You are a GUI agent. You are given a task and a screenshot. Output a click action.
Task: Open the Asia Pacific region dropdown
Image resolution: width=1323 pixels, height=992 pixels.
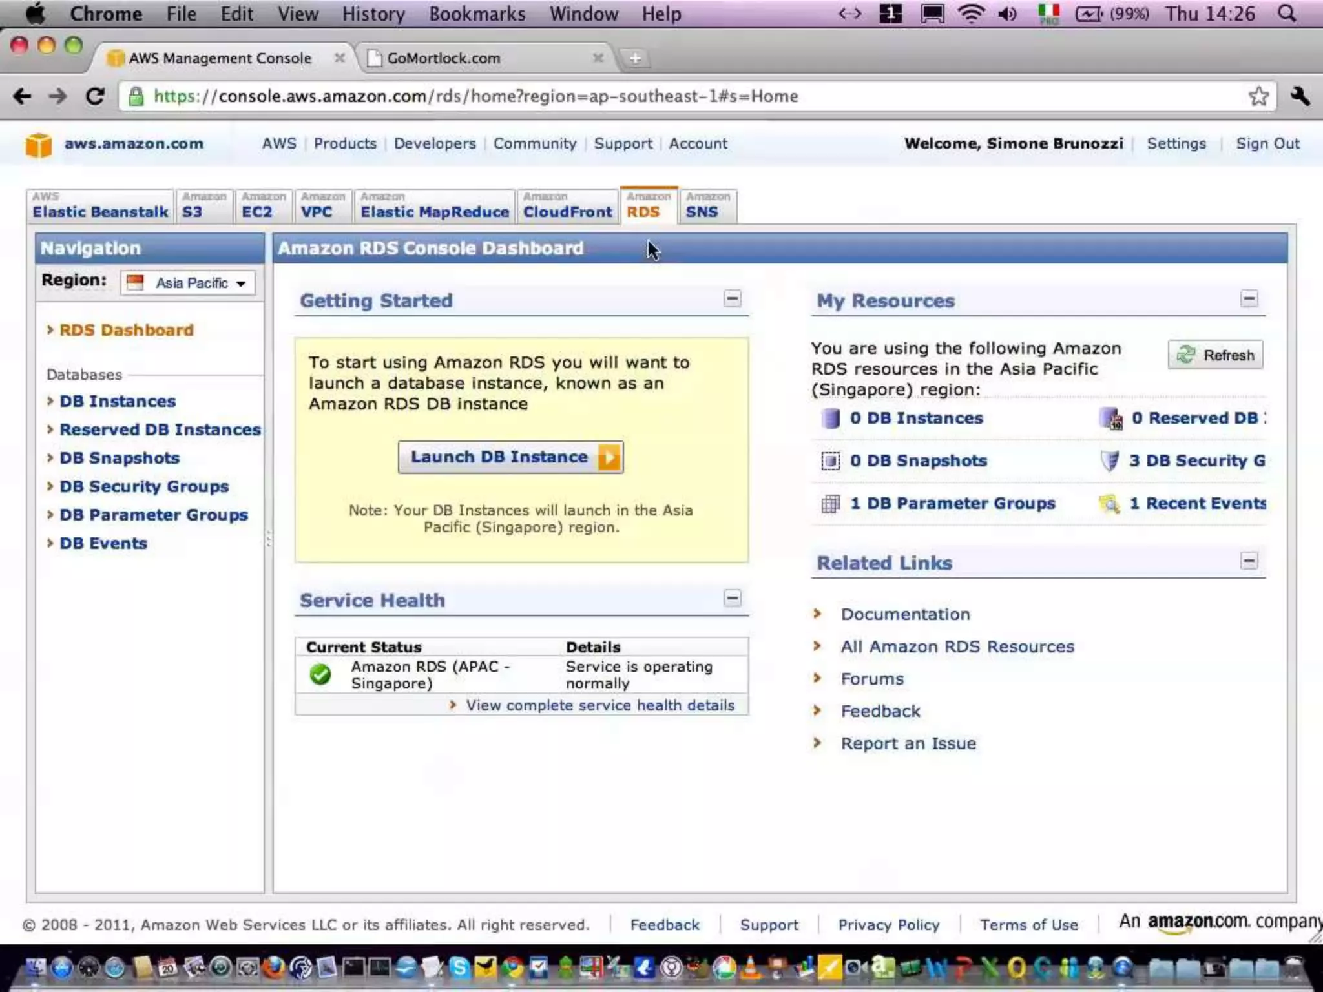click(188, 283)
